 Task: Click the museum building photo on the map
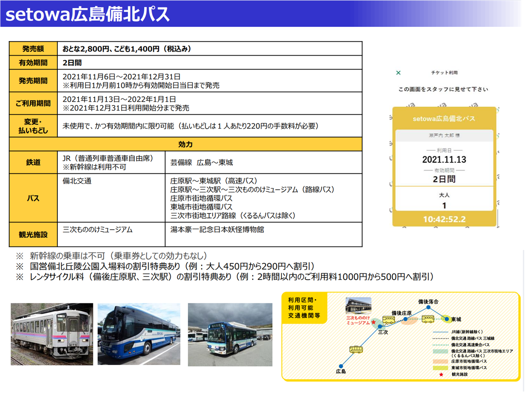[x=358, y=305]
